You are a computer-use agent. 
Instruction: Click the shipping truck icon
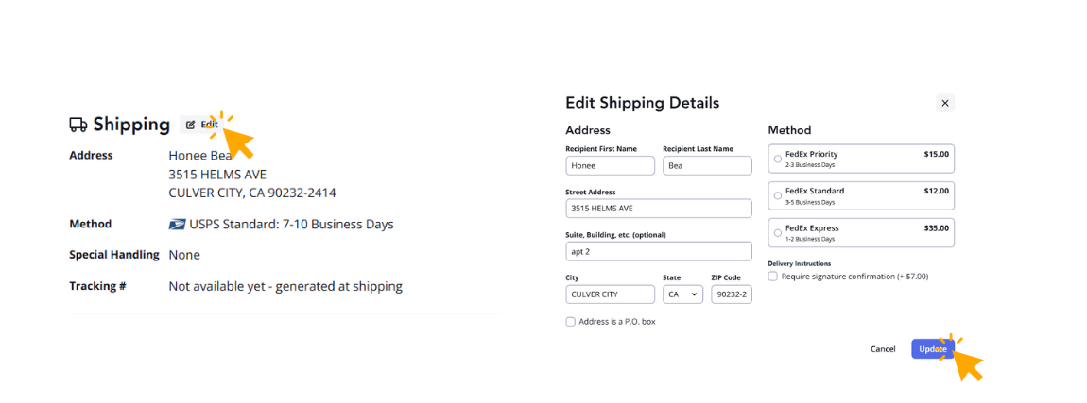78,125
